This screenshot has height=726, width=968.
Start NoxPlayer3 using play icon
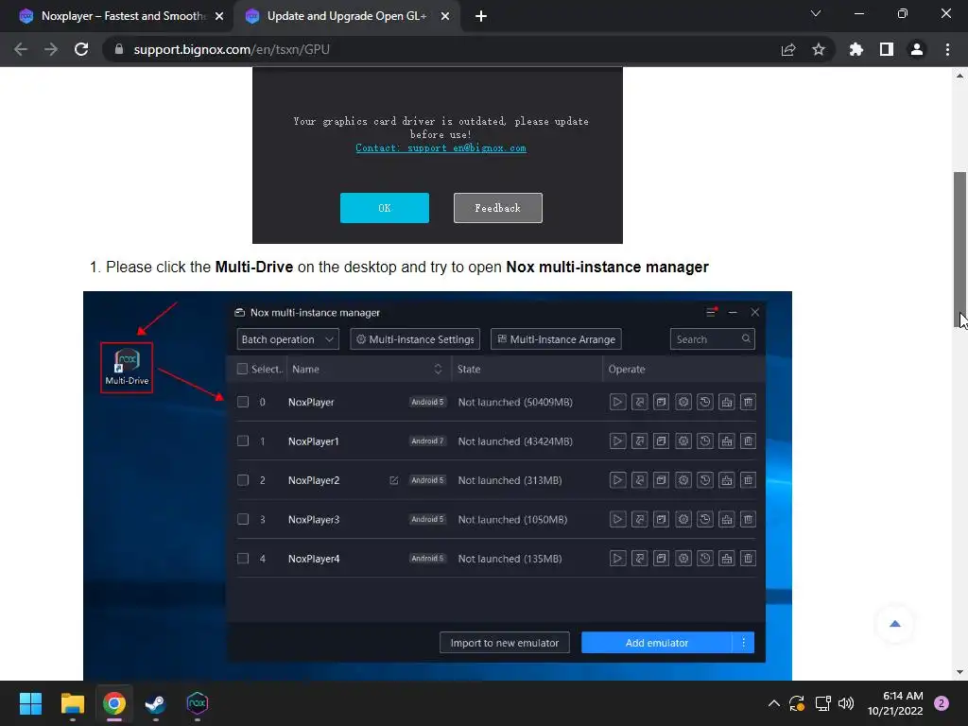coord(617,519)
